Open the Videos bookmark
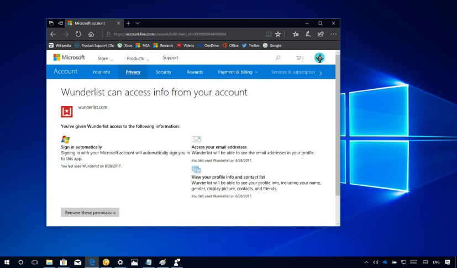 click(x=185, y=45)
